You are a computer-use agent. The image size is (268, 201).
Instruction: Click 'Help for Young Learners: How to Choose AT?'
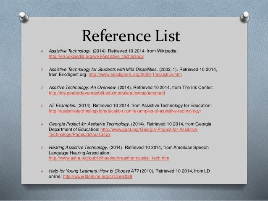tap(94, 171)
